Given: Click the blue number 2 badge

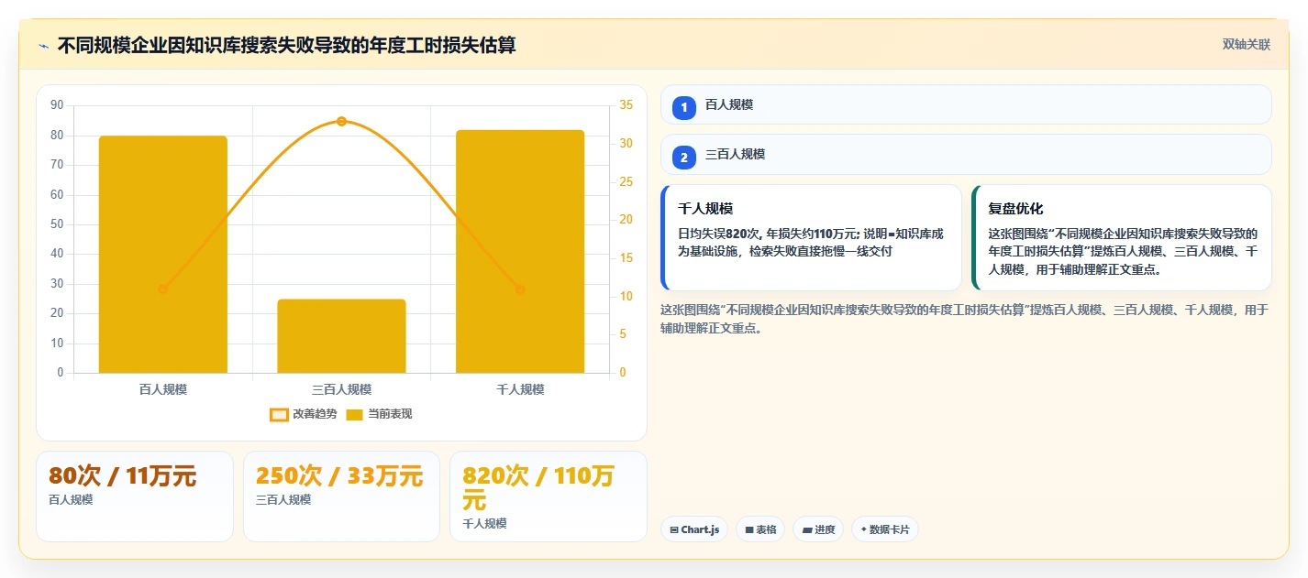Looking at the screenshot, I should [x=683, y=158].
